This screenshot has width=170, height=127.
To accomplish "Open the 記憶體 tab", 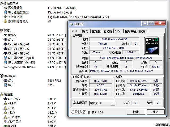I will click(108, 31).
